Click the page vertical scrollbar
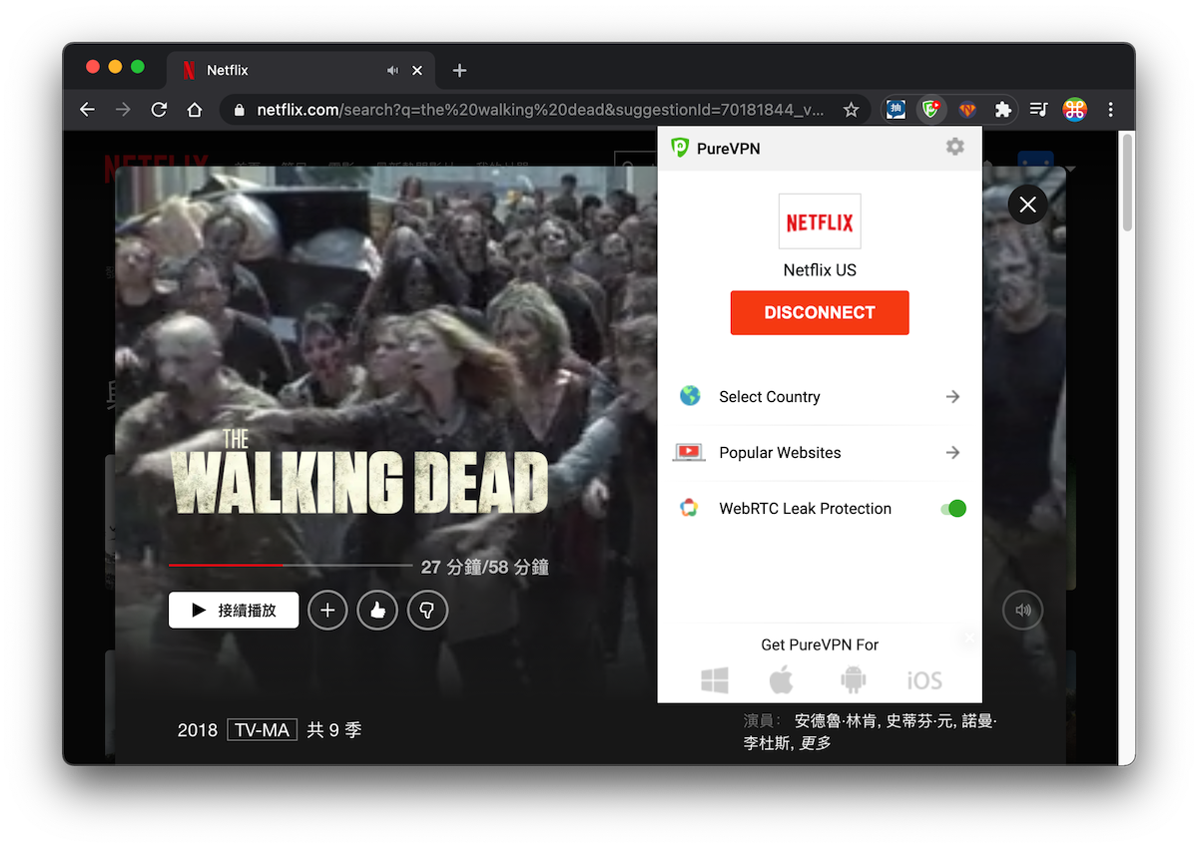Image resolution: width=1198 pixels, height=848 pixels. tap(1127, 184)
